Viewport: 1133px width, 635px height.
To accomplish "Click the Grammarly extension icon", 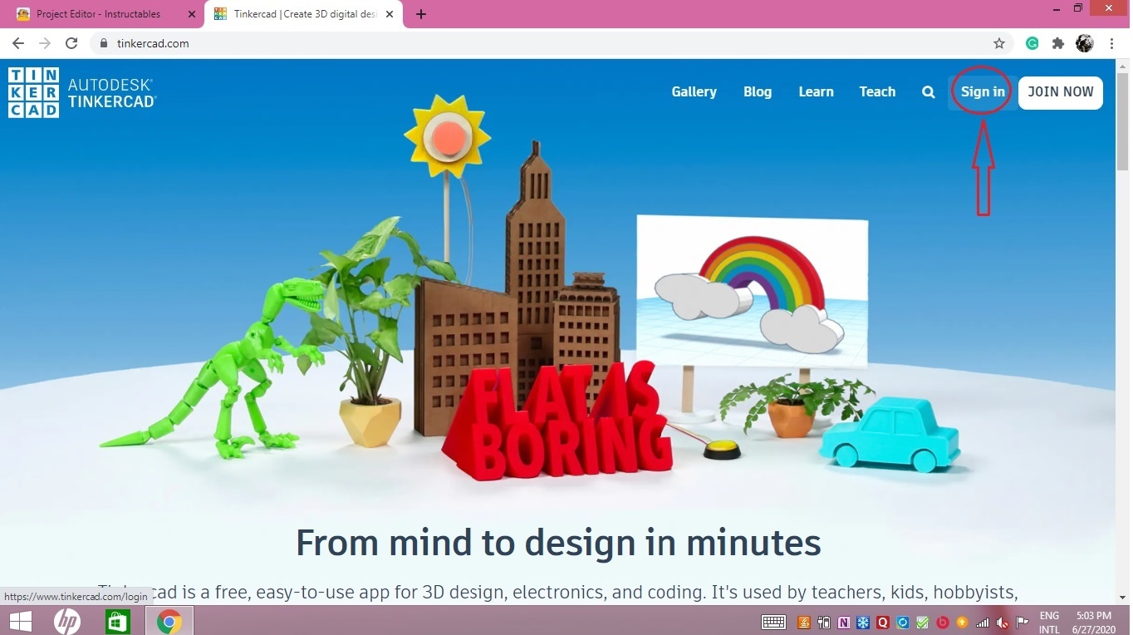I will pos(1032,43).
